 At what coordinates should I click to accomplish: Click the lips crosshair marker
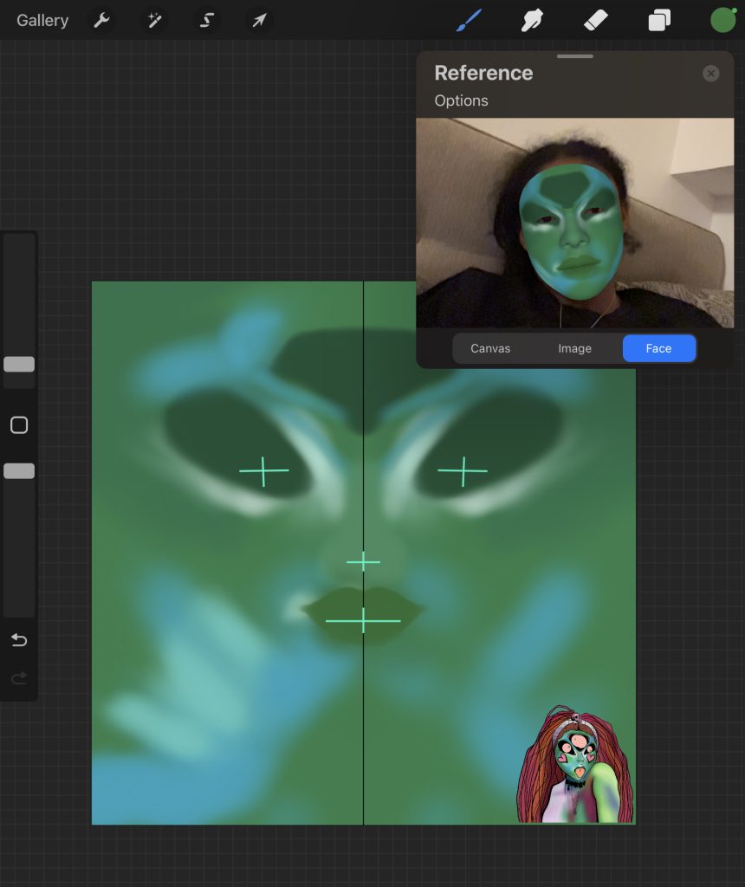pos(363,620)
